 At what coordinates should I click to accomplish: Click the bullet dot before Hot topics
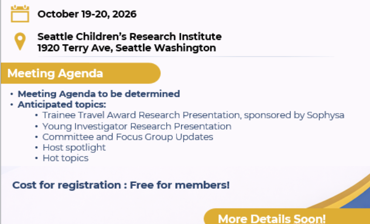37,159
